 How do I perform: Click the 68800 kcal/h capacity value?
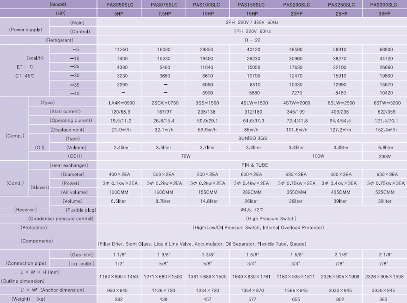tap(384, 49)
